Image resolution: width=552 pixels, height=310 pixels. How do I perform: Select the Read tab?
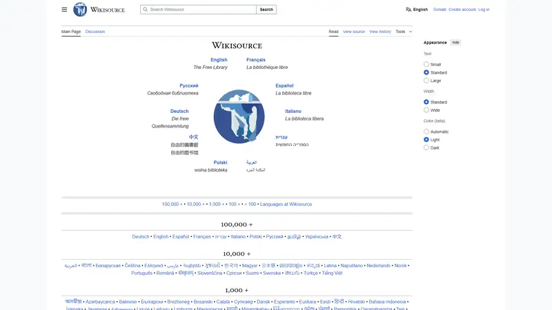tap(333, 32)
